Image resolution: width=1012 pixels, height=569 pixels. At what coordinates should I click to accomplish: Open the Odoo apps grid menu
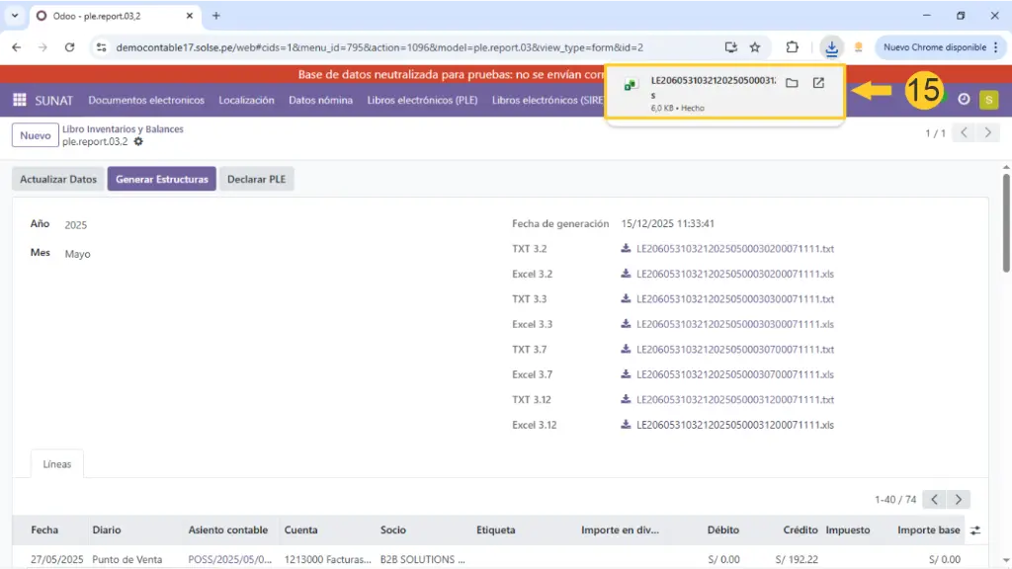point(20,100)
